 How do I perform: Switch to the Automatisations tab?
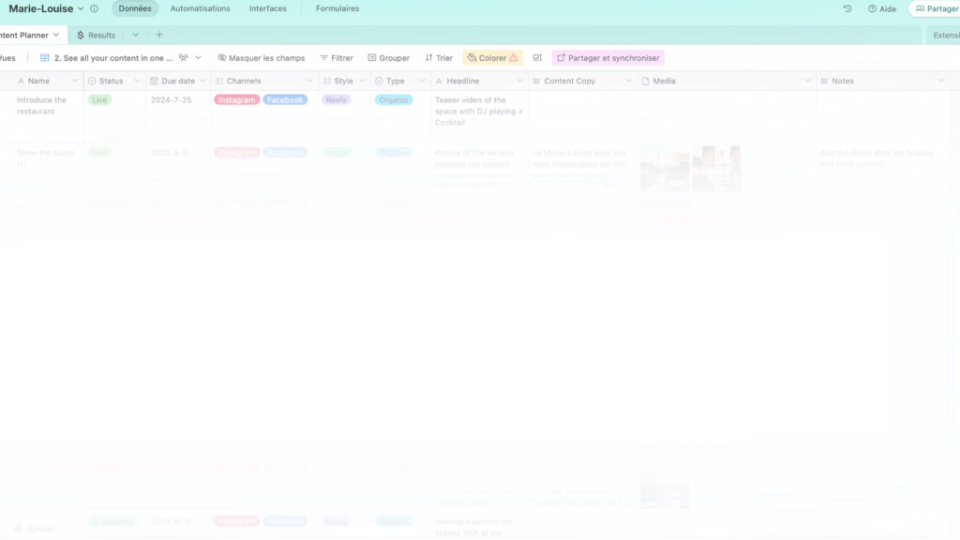tap(200, 8)
